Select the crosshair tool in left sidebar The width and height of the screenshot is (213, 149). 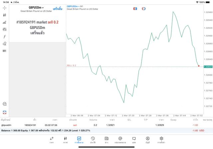tap(4, 8)
